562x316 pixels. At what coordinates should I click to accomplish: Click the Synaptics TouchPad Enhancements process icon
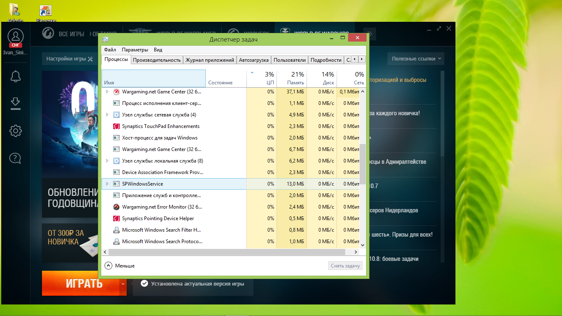(x=116, y=126)
